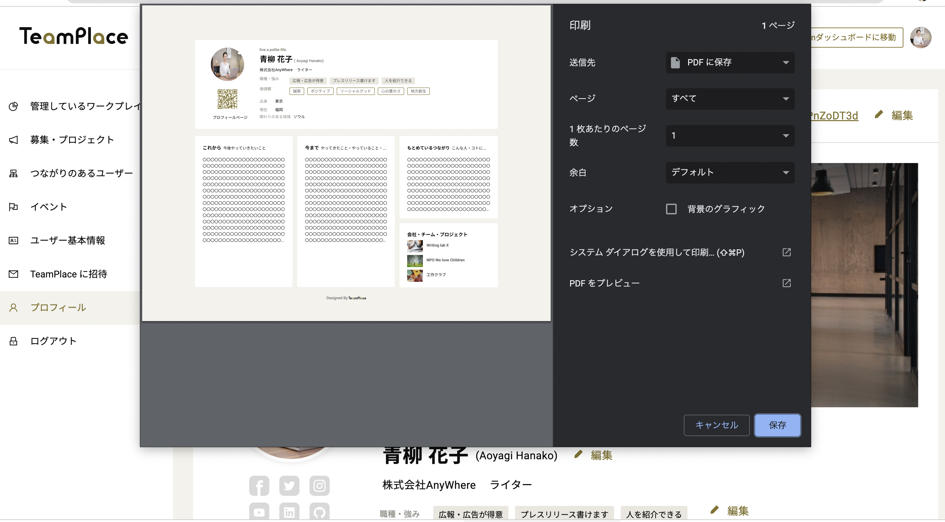Screen dimensions: 945x522
Task: Open user avatar at top right
Action: 921,38
